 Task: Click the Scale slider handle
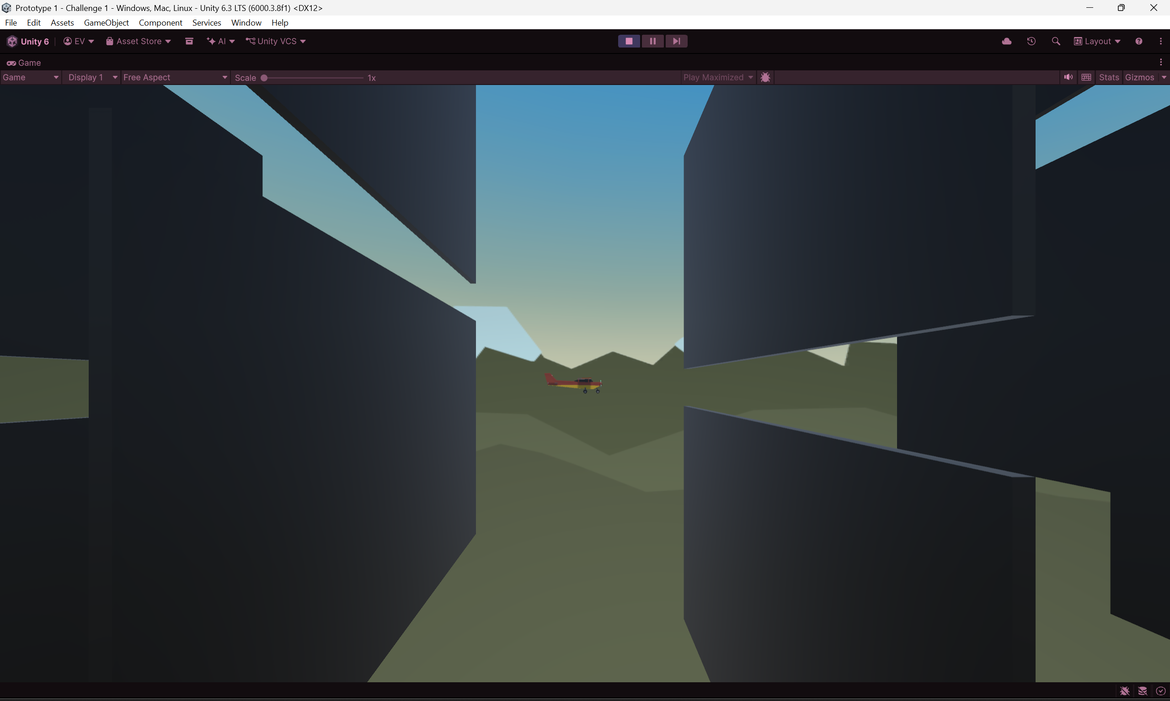[x=264, y=78]
